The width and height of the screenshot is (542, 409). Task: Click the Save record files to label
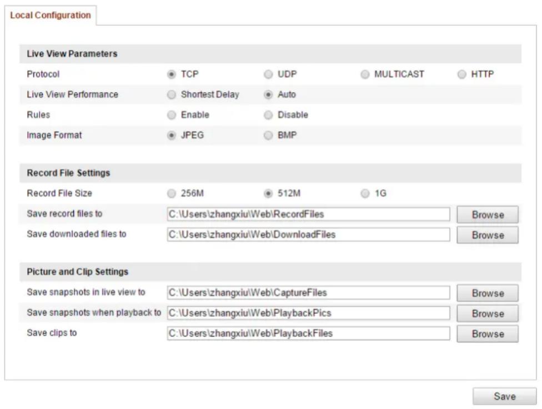(x=64, y=214)
